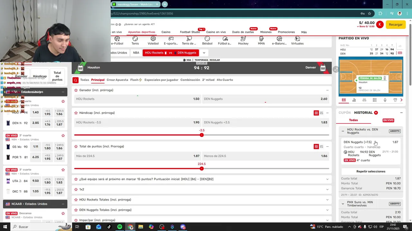Switch to the CUPÓN tab
412x231 pixels.
345,113
